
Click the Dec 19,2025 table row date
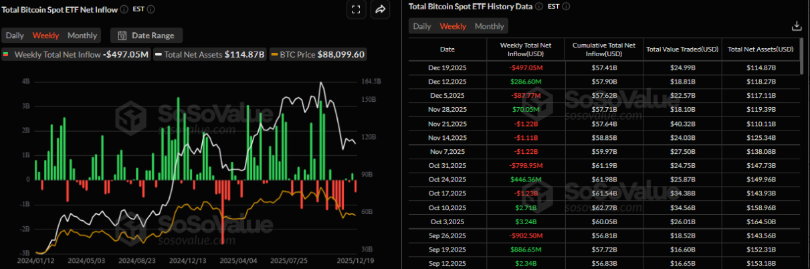pyautogui.click(x=447, y=68)
